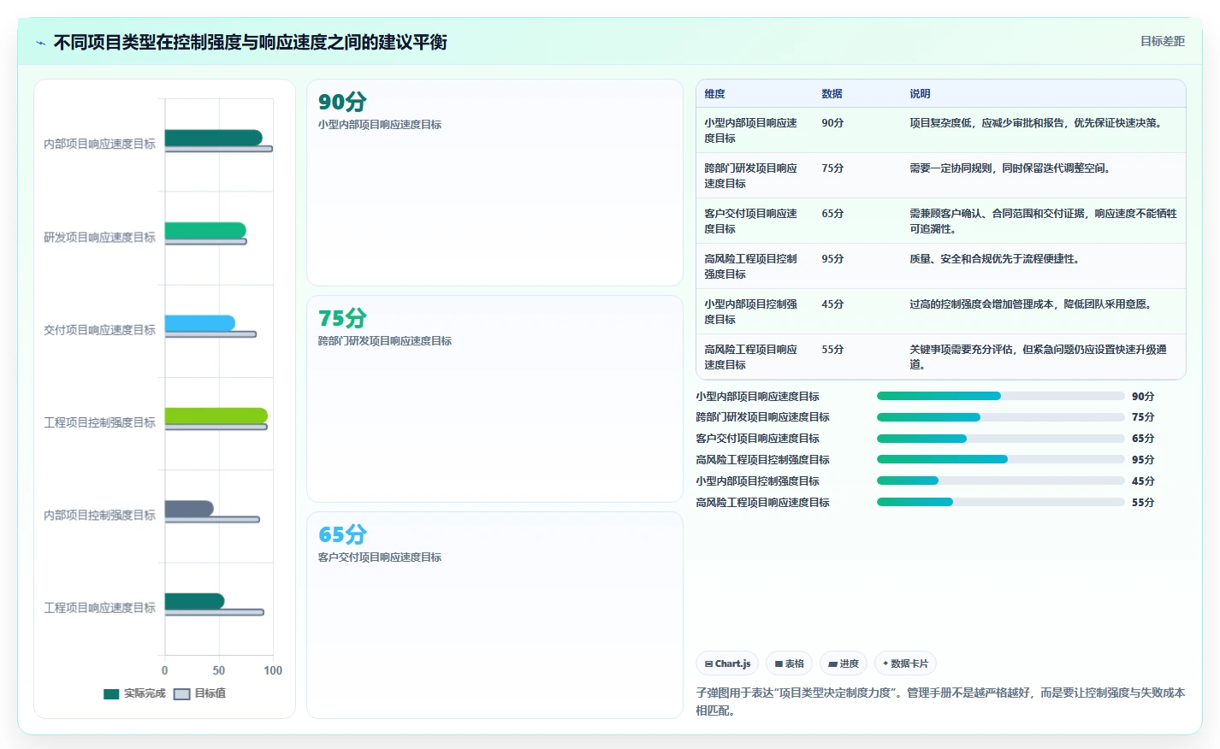Click the title icon before the heading
Image resolution: width=1220 pixels, height=749 pixels.
click(40, 43)
